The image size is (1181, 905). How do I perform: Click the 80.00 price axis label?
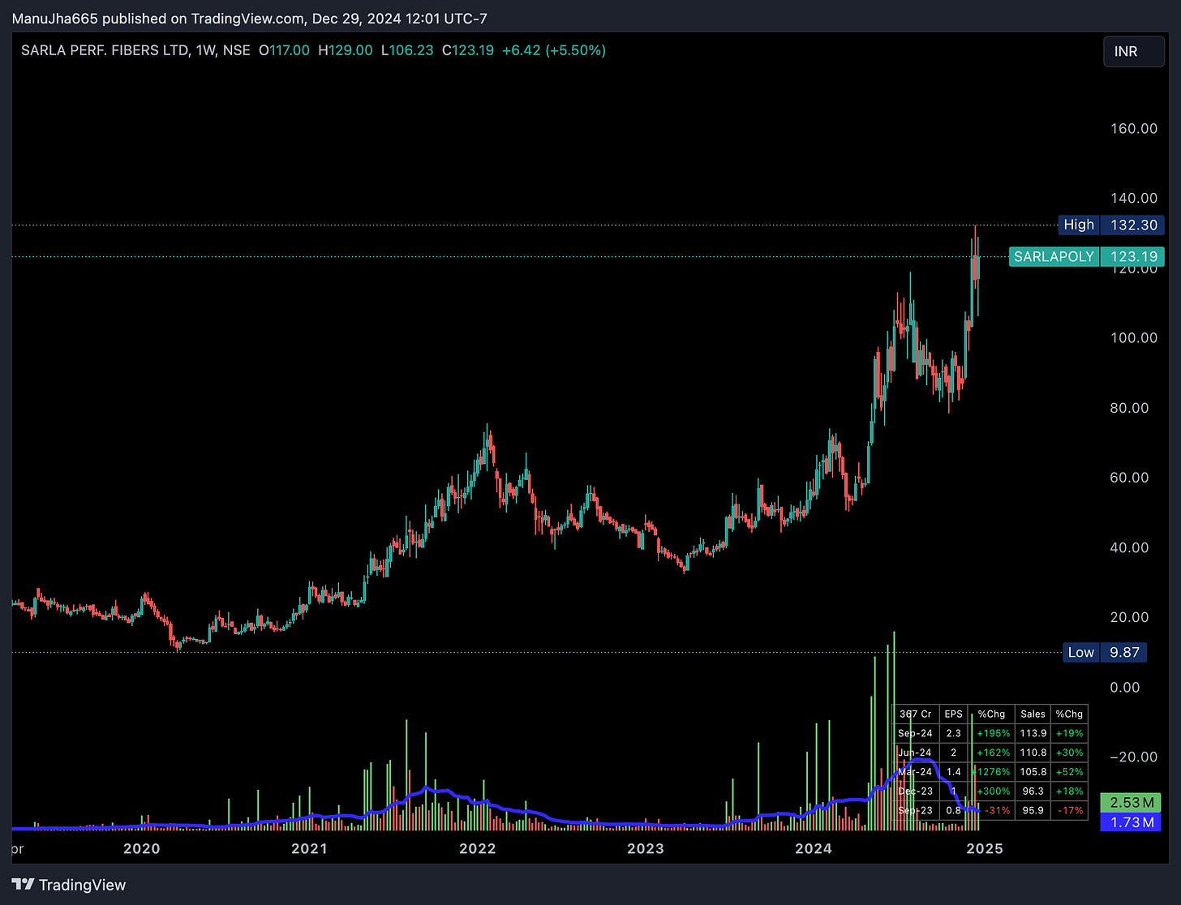[1129, 408]
